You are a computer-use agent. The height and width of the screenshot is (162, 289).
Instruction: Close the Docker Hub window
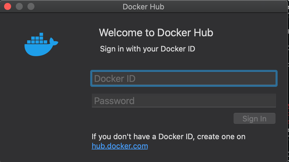(x=8, y=7)
